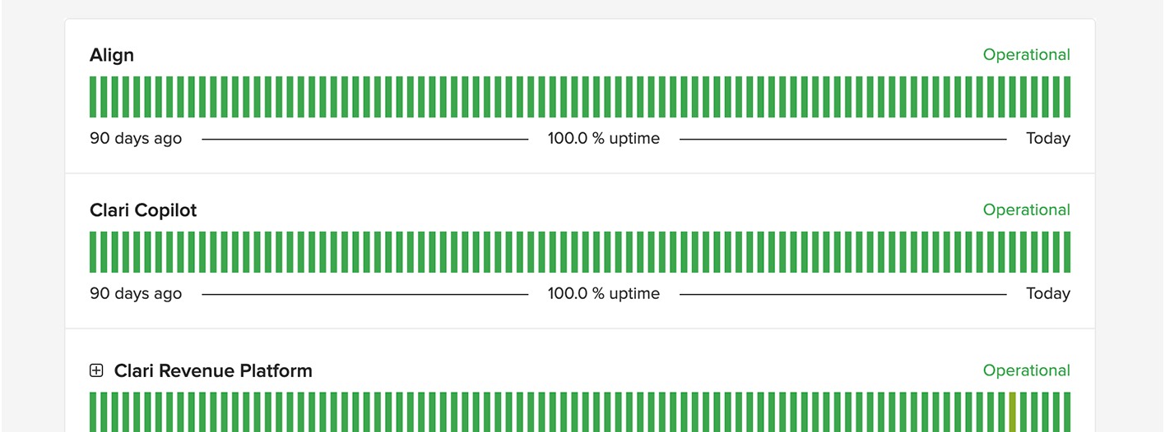Screen dimensions: 1165x432
Task: Click the Align component title
Action: click(112, 55)
